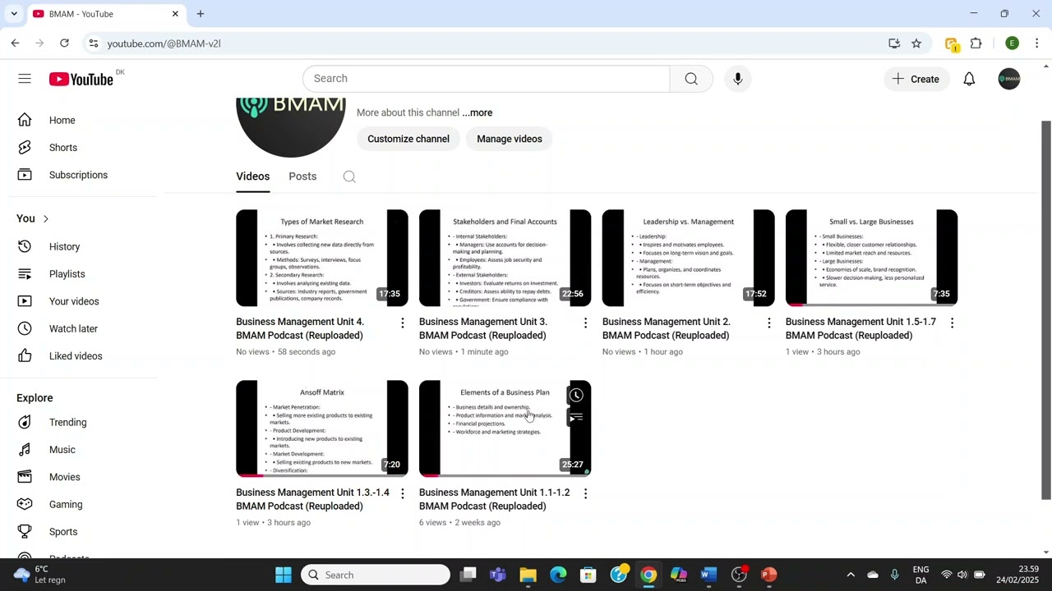Click the browser address bar URL

point(164,44)
